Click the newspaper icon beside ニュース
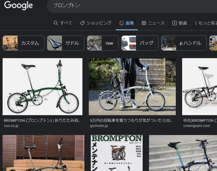 click(x=144, y=23)
